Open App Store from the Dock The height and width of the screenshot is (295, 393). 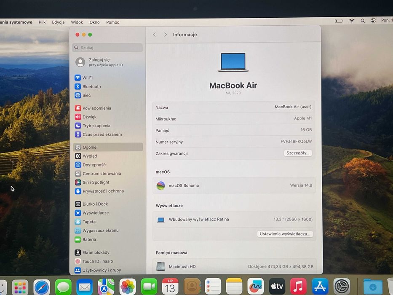coord(320,286)
